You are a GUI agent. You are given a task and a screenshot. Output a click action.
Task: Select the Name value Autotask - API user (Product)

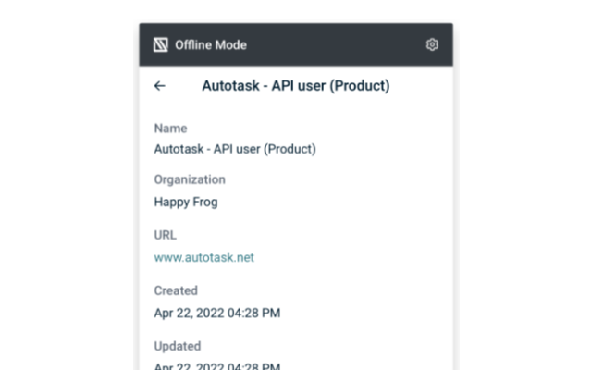235,149
